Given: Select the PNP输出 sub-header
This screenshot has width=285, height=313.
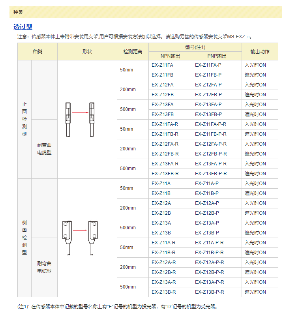Looking at the screenshot, I should click(x=217, y=56).
